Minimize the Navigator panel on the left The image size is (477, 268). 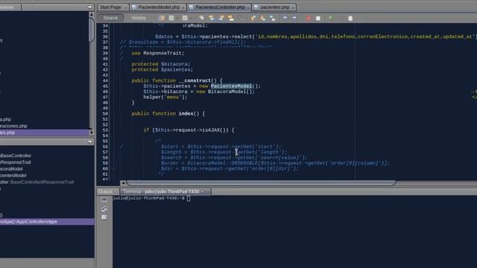89,141
